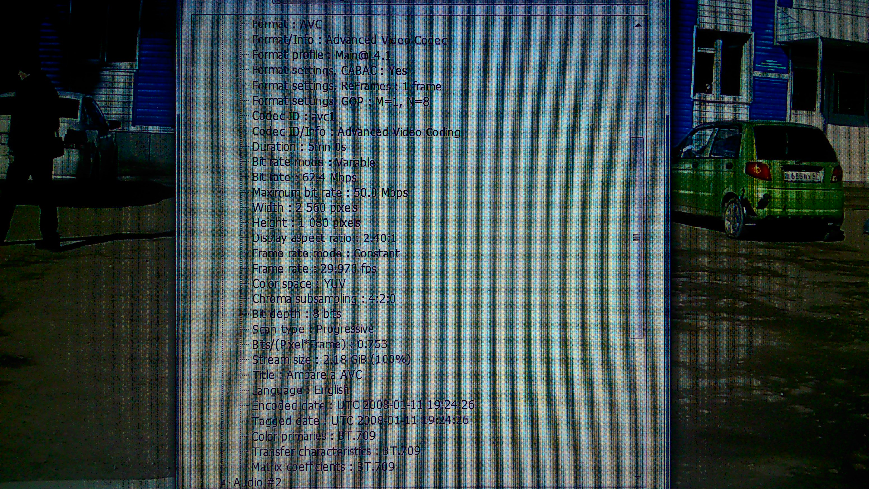Viewport: 869px width, 489px height.
Task: Click the scroll up arrow
Action: click(x=638, y=26)
